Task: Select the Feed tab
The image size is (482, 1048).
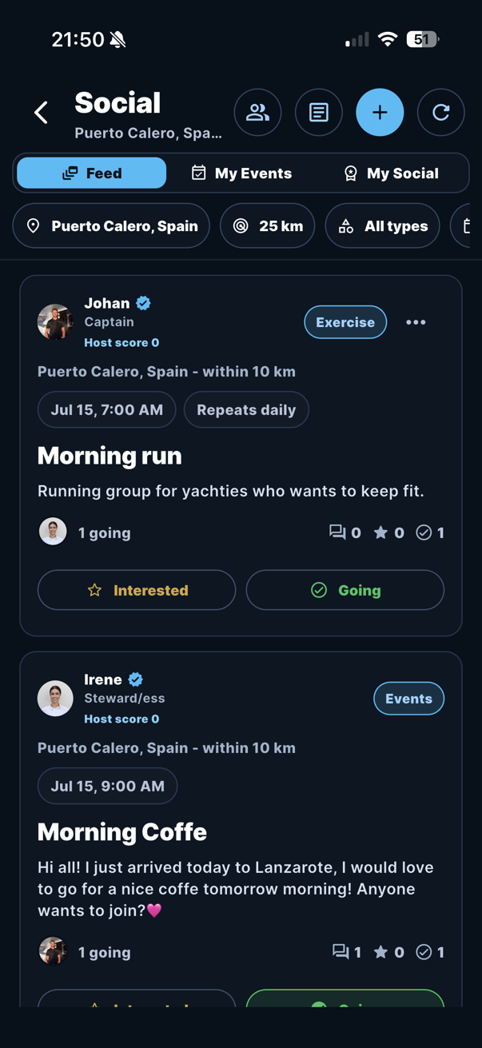Action: [92, 173]
